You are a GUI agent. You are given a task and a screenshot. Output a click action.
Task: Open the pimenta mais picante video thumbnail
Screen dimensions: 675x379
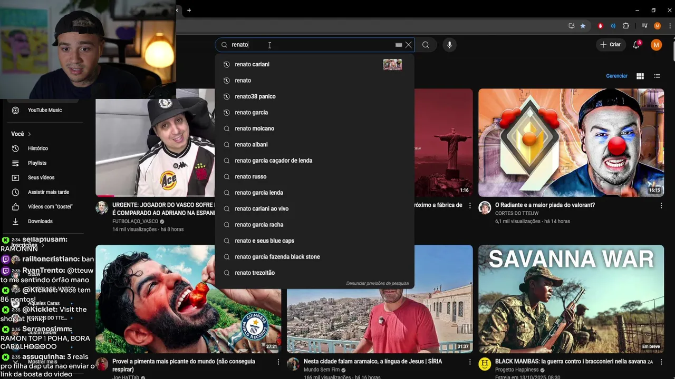tap(188, 299)
